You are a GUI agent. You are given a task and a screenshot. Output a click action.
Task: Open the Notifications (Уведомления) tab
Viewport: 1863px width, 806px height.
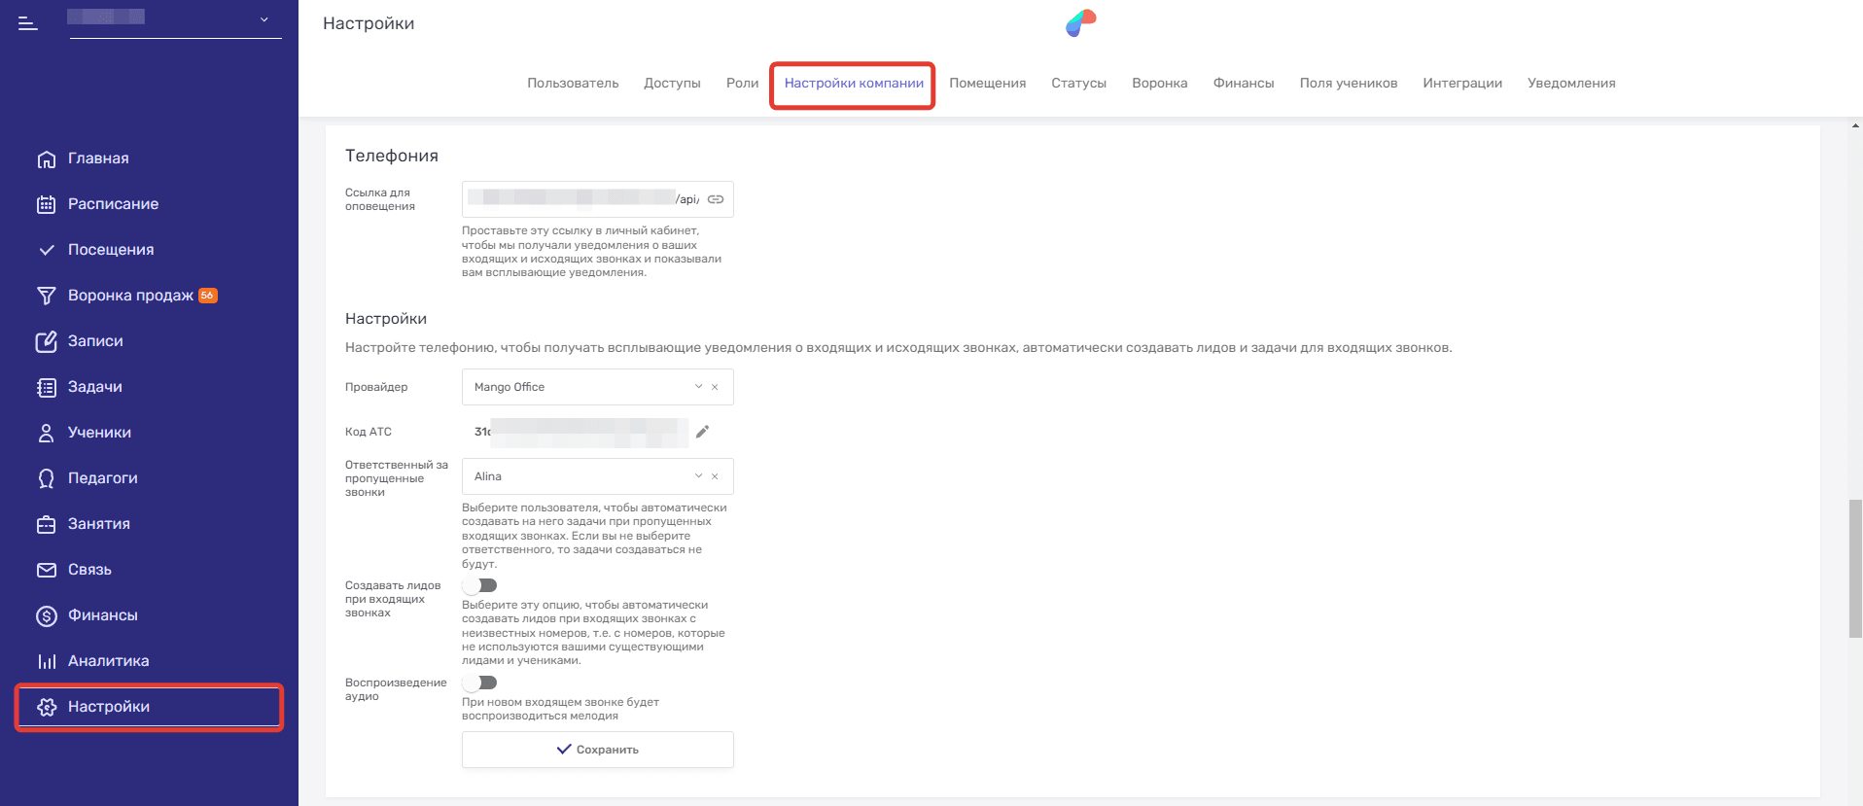[1570, 84]
